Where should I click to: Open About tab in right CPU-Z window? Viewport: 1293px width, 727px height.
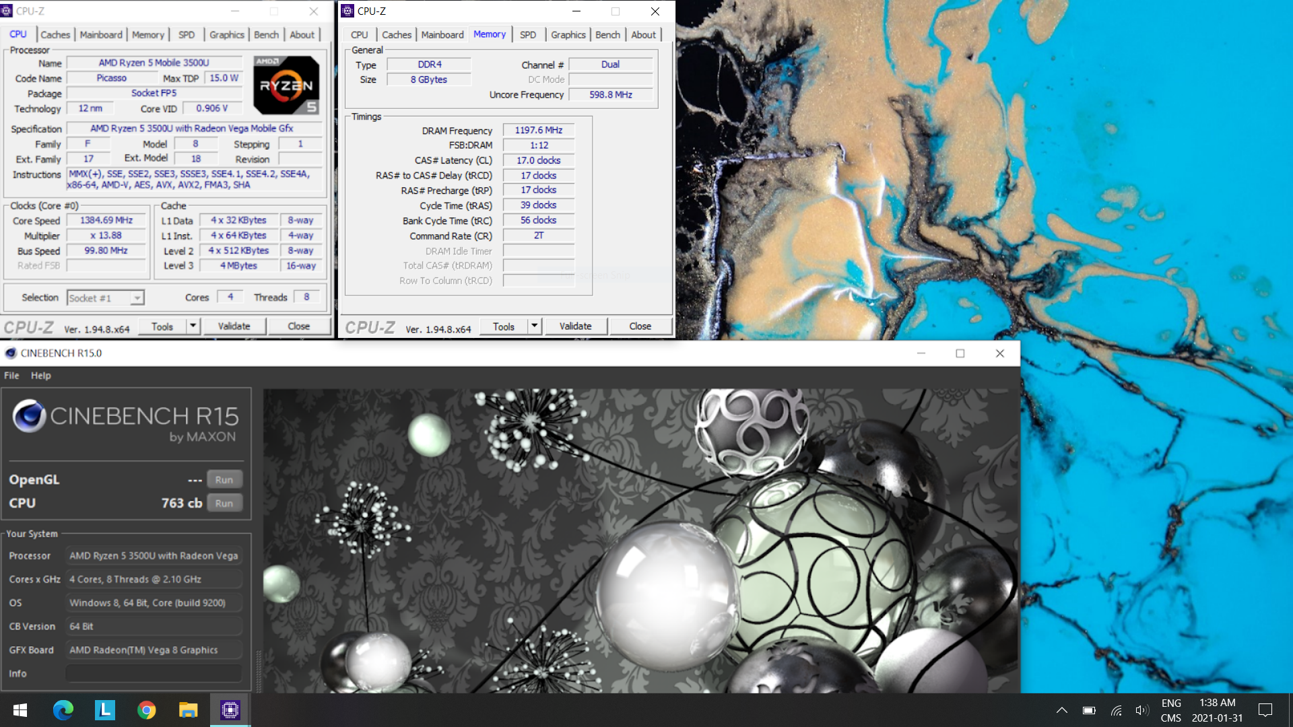tap(643, 34)
